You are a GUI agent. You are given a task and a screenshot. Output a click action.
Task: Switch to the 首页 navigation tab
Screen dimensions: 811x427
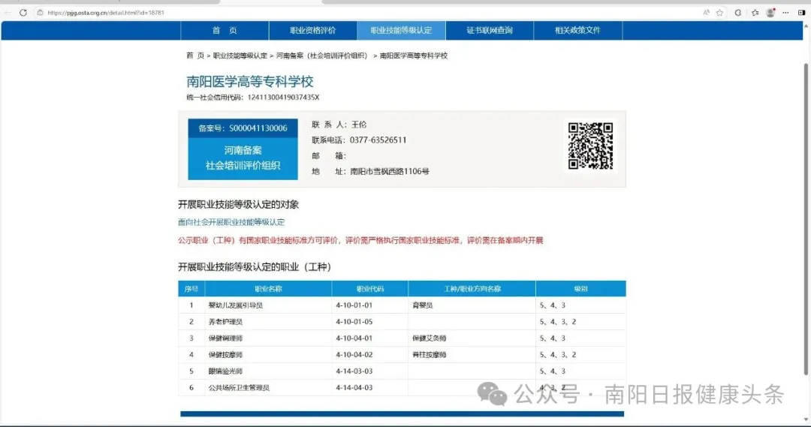click(225, 31)
